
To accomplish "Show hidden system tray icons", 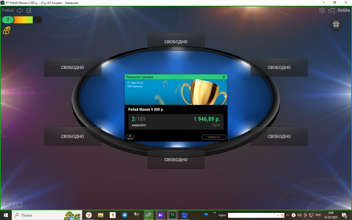I will (288, 215).
